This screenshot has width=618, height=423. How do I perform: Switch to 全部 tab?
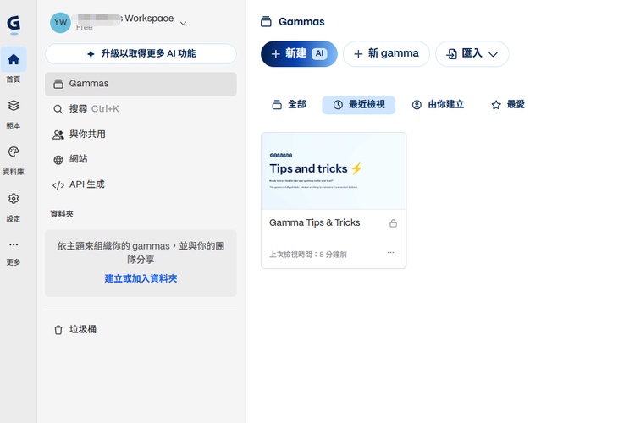pos(289,105)
